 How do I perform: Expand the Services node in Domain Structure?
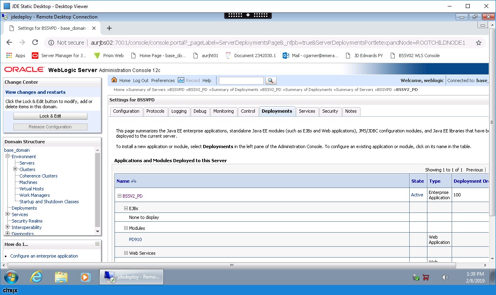click(x=7, y=214)
